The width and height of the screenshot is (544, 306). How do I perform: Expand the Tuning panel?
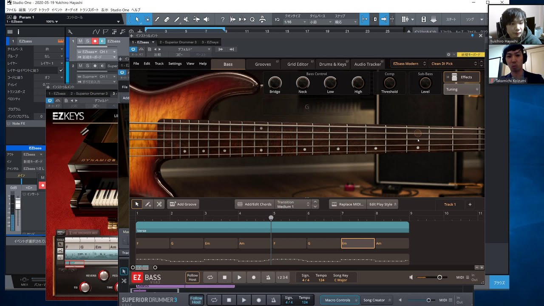462,89
